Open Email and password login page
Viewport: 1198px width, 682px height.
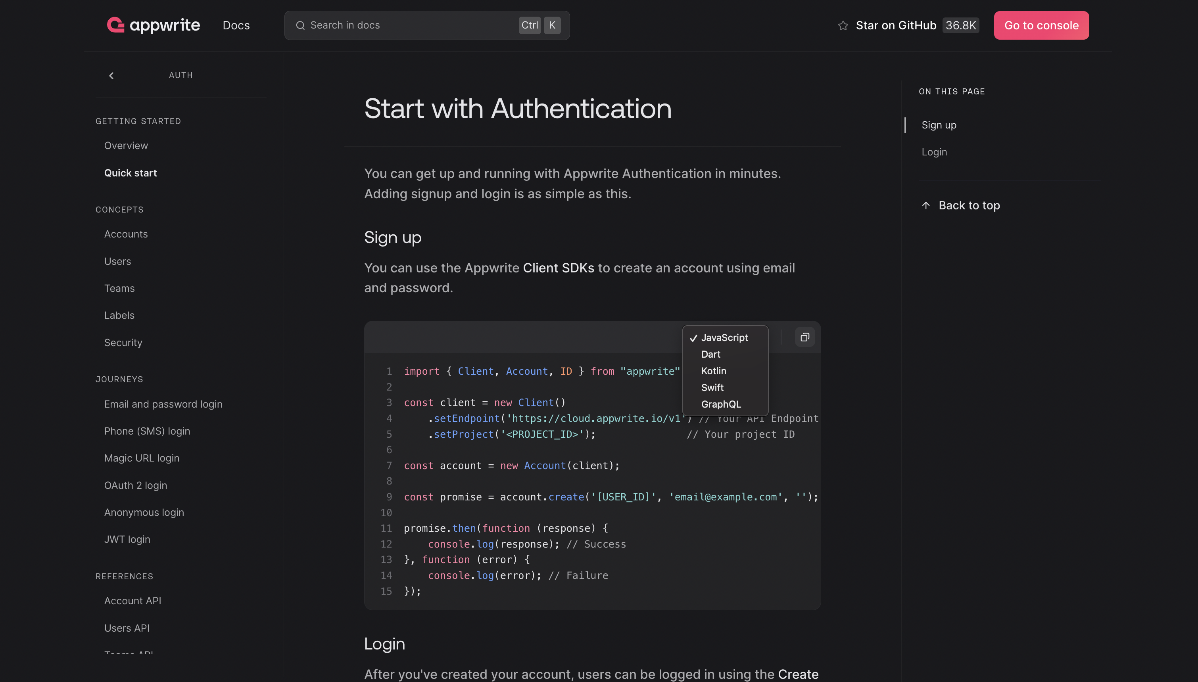pos(163,404)
